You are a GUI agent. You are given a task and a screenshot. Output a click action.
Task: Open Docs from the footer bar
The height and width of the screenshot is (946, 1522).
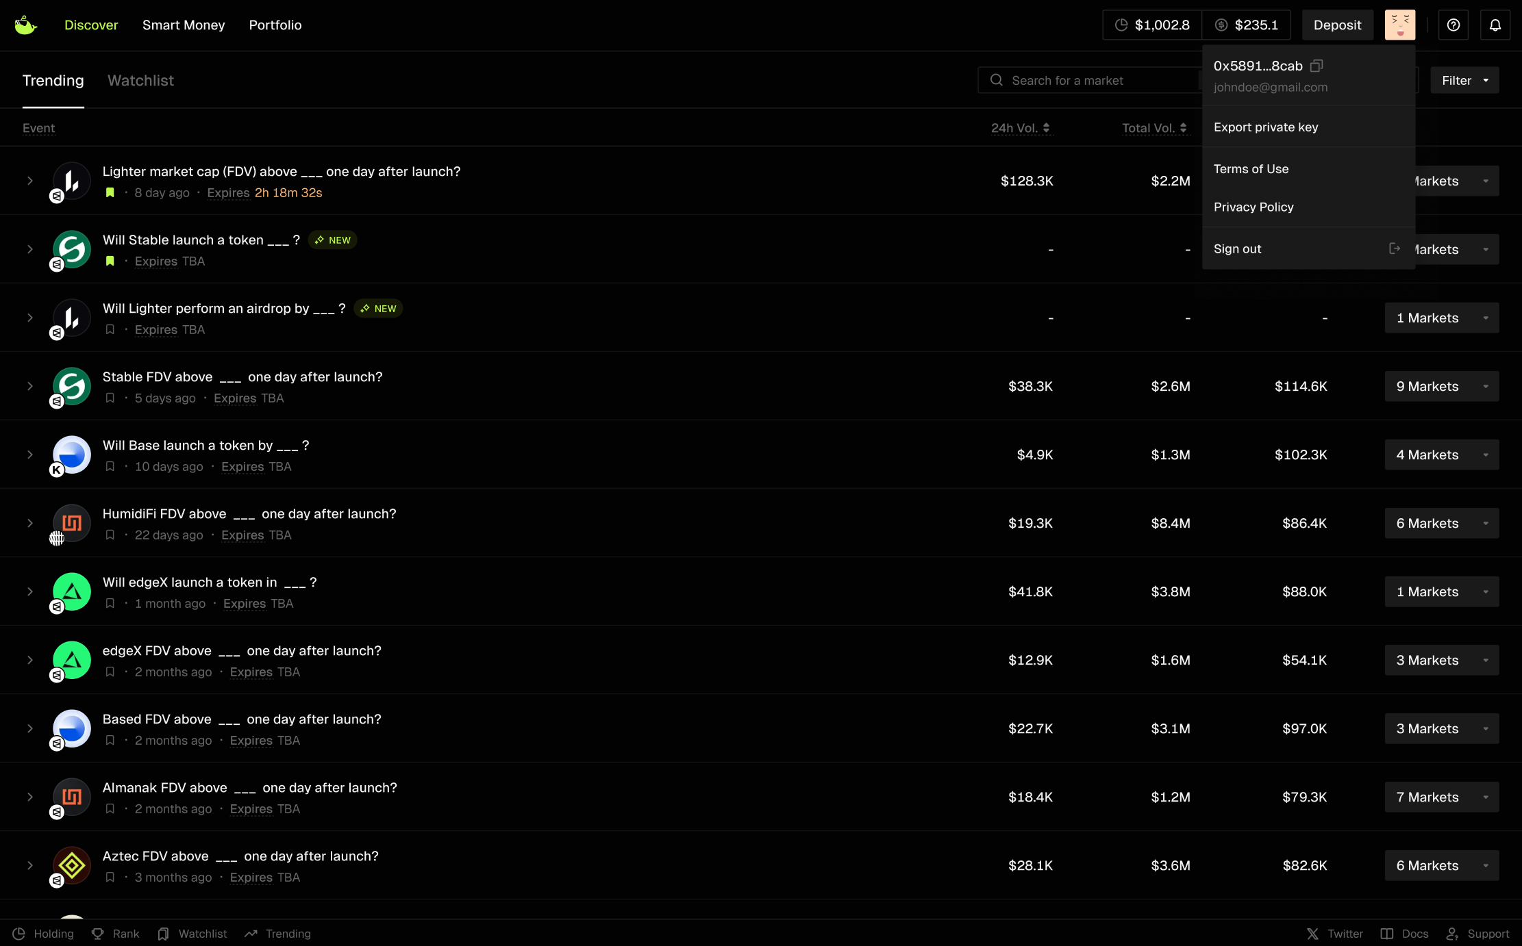point(1404,934)
